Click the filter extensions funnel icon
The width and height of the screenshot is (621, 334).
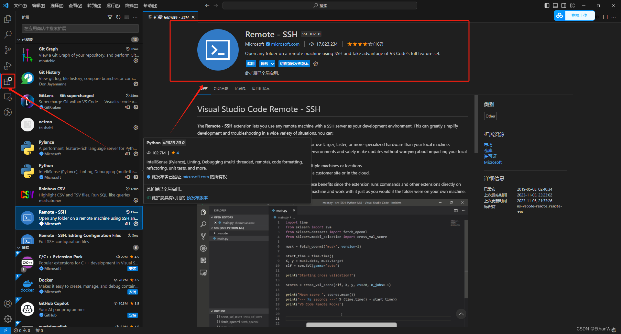click(x=110, y=17)
